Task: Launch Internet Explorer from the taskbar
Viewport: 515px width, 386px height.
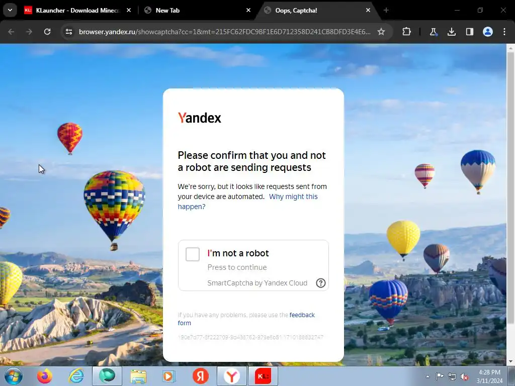Action: coord(76,376)
